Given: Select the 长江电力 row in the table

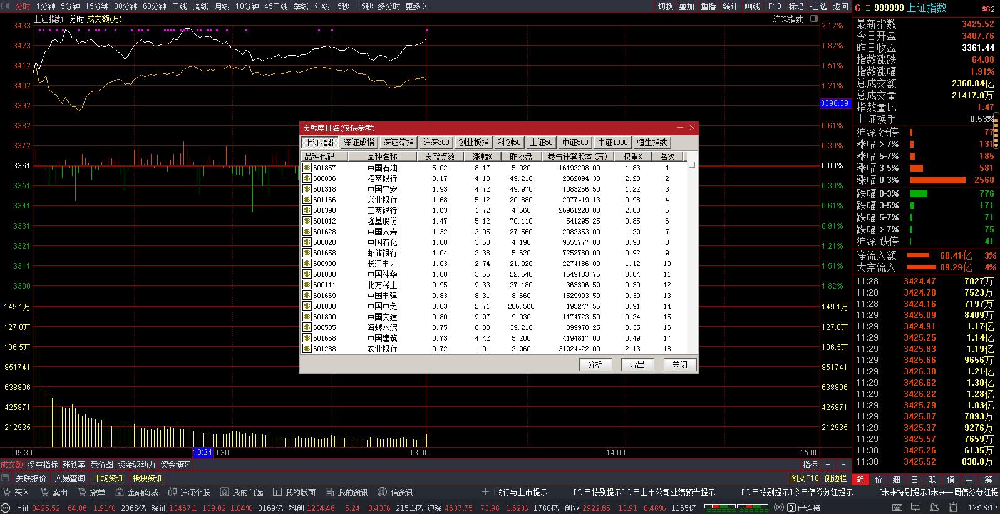Looking at the screenshot, I should point(495,264).
